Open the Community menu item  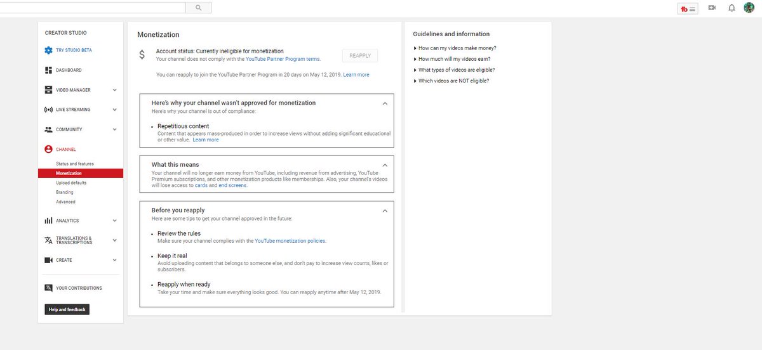coord(69,129)
